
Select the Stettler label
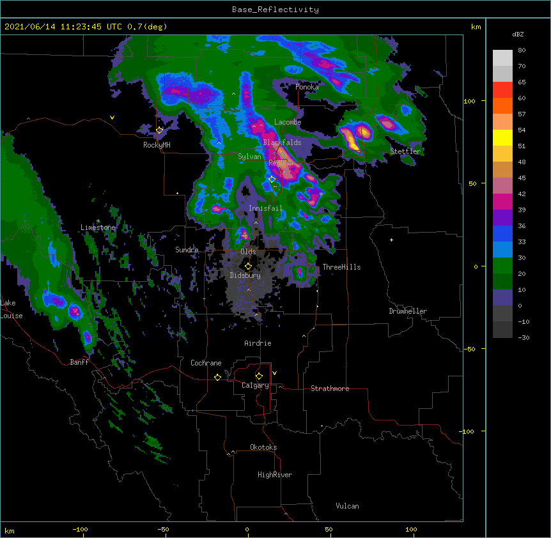pyautogui.click(x=405, y=151)
